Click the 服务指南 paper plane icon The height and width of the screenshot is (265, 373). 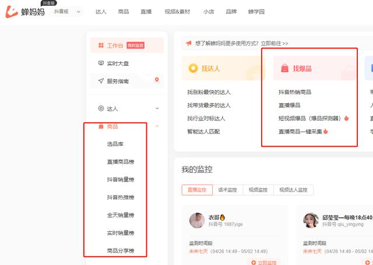point(101,81)
